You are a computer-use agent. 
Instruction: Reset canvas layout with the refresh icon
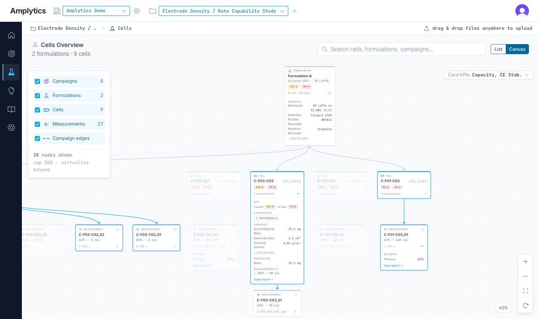coord(526,306)
